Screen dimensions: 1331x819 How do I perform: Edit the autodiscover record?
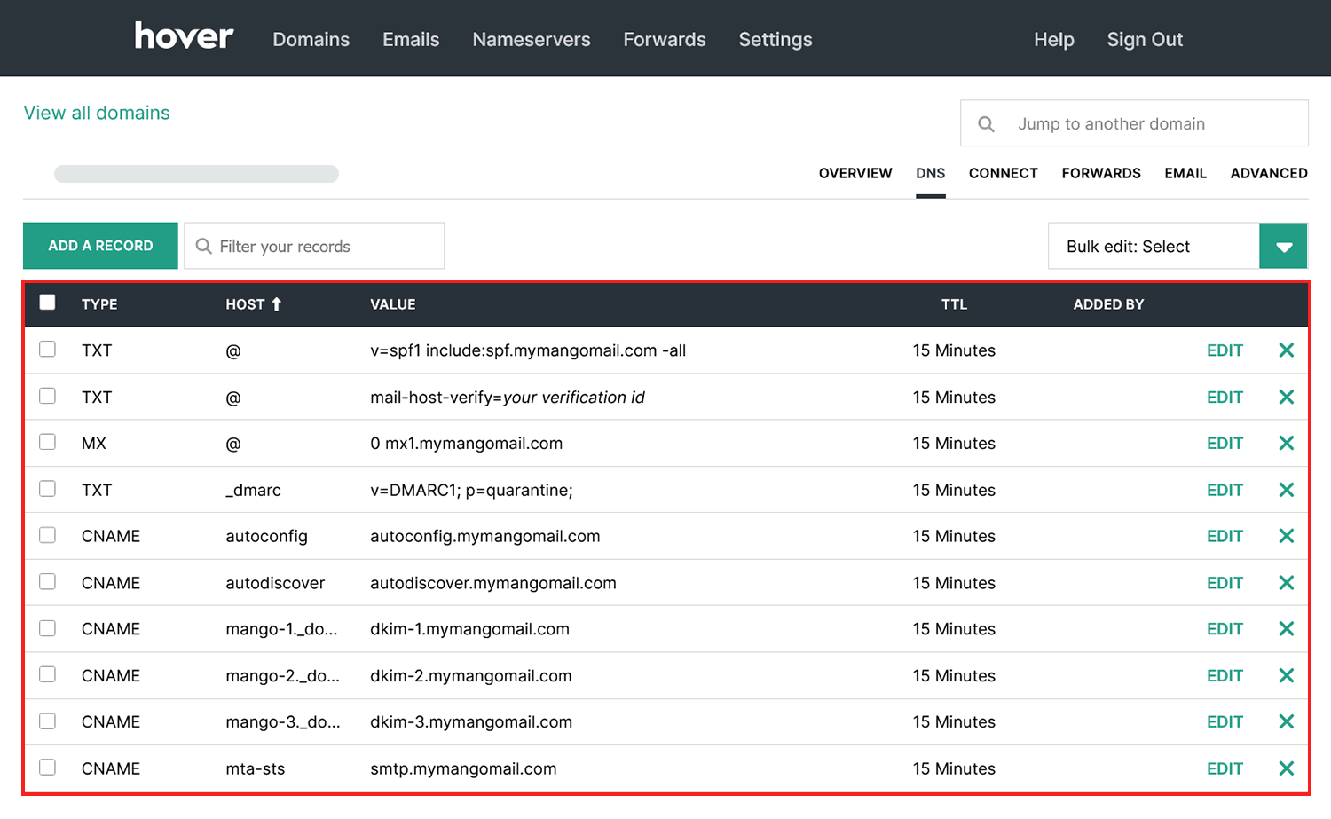tap(1225, 583)
